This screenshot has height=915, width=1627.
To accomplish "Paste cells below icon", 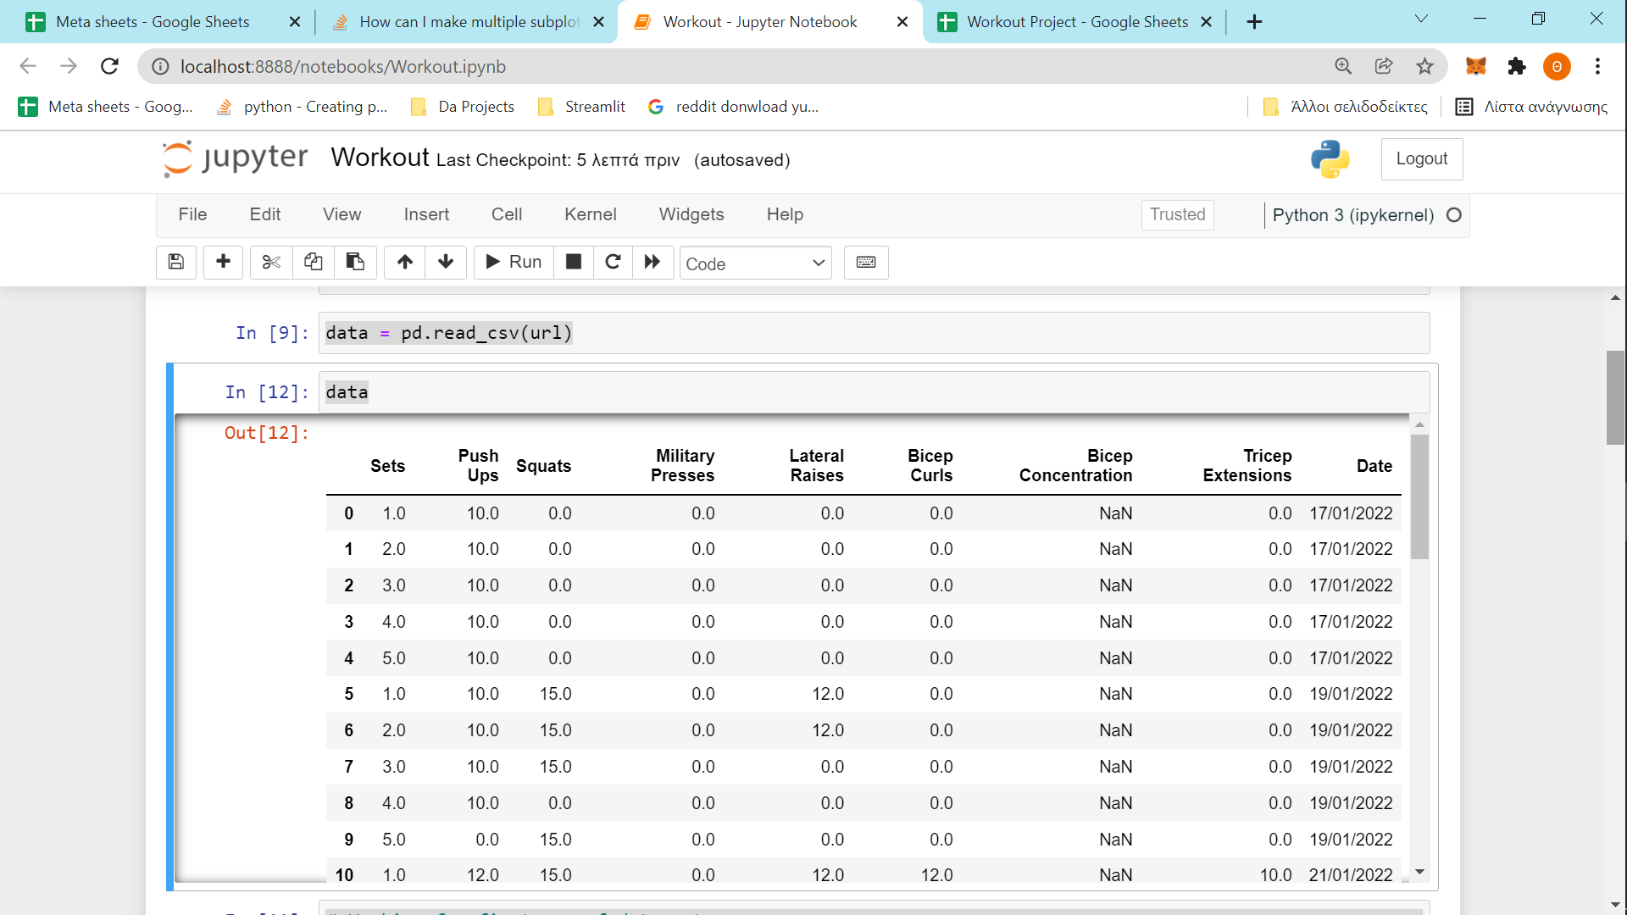I will (355, 263).
